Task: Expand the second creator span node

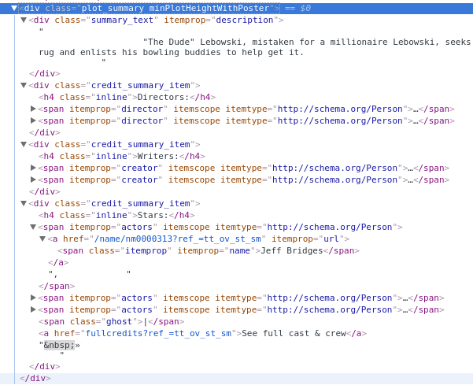Action: (33, 180)
